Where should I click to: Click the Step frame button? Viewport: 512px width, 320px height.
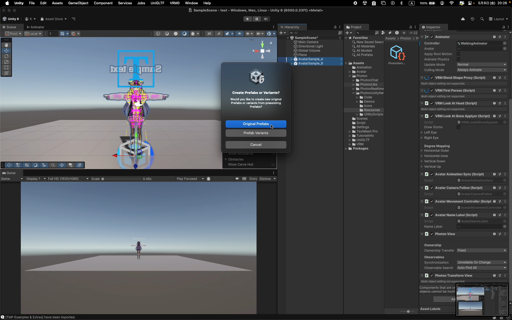pyautogui.click(x=266, y=19)
